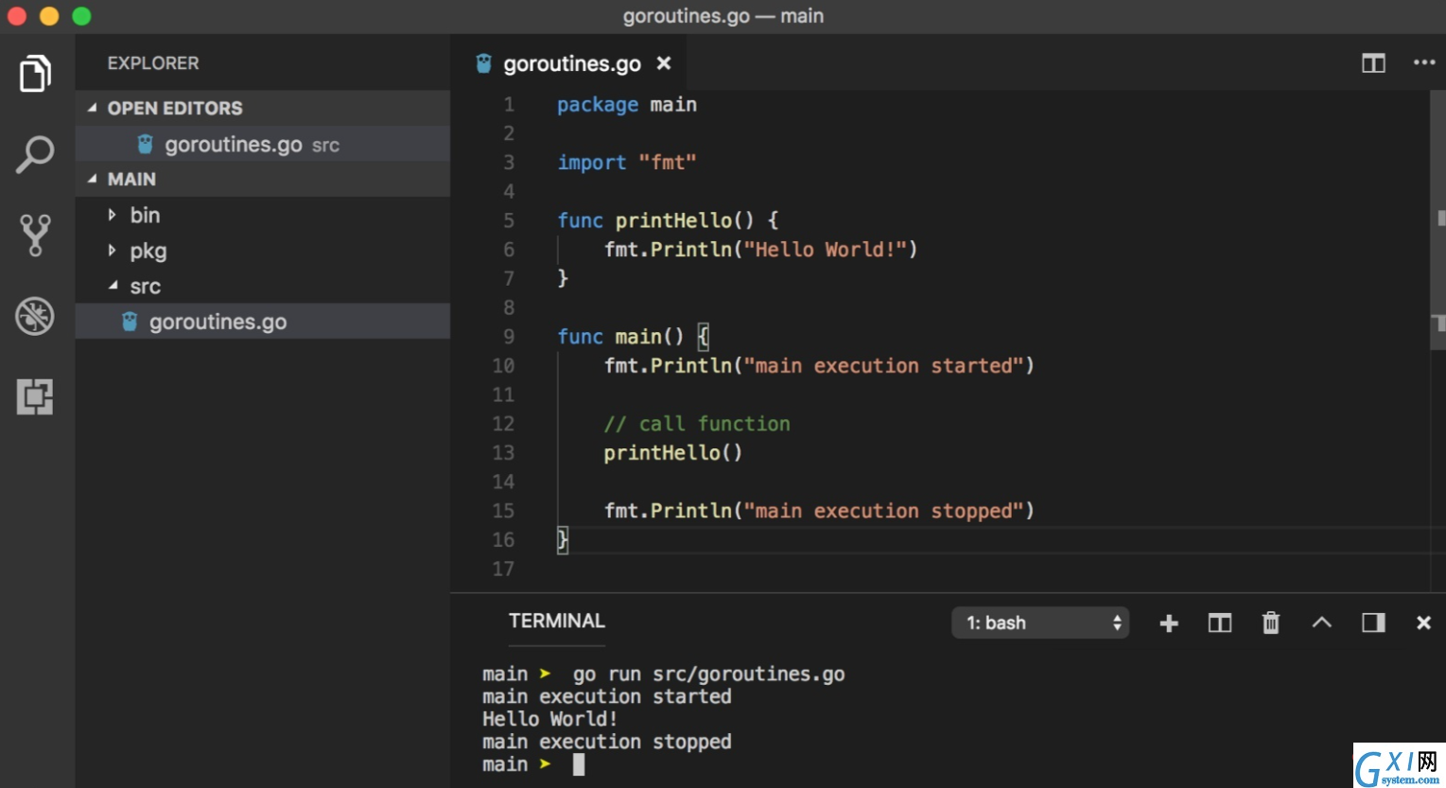Click the "main execution stopped" Println line
Screen dimensions: 1446x788
coord(819,511)
